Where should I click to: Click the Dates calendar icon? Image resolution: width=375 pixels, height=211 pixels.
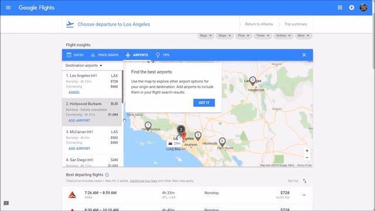pyautogui.click(x=69, y=55)
